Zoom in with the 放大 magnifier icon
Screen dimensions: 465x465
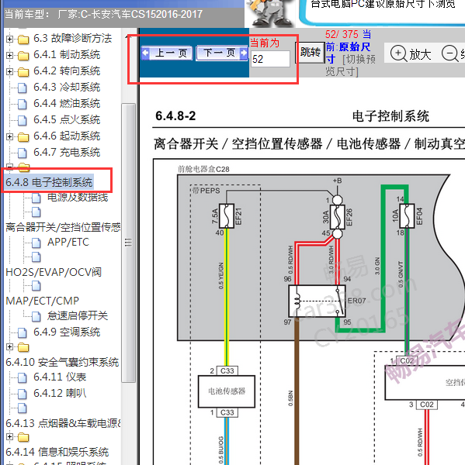point(398,53)
